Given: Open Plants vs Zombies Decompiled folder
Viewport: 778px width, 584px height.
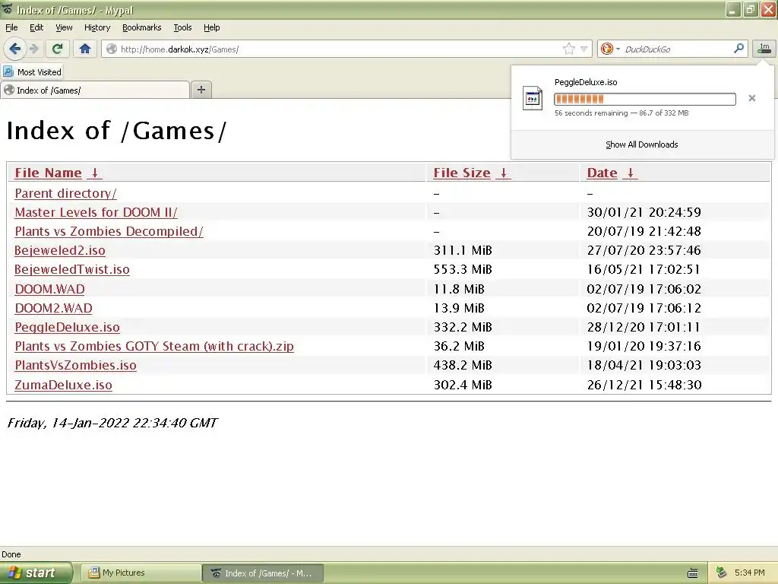Looking at the screenshot, I should coord(109,231).
